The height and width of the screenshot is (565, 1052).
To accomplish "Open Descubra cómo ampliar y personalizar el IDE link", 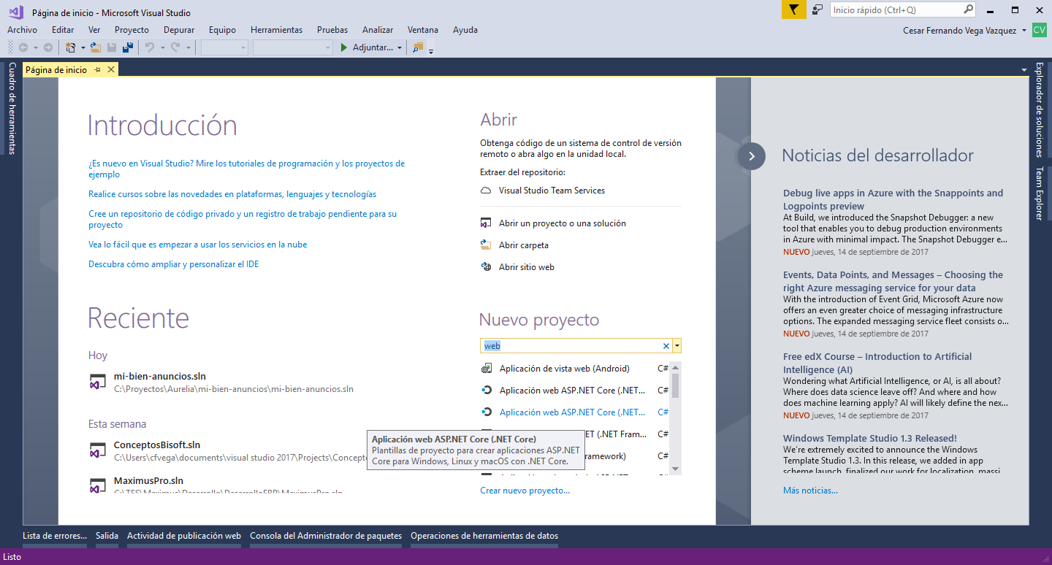I will [174, 264].
